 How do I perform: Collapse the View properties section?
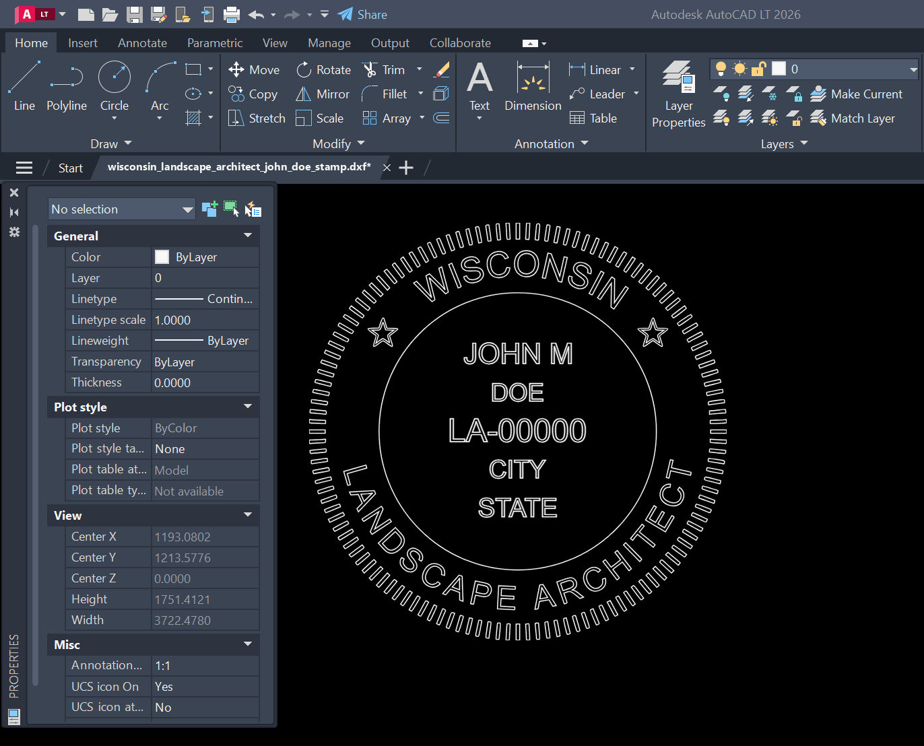pos(248,514)
